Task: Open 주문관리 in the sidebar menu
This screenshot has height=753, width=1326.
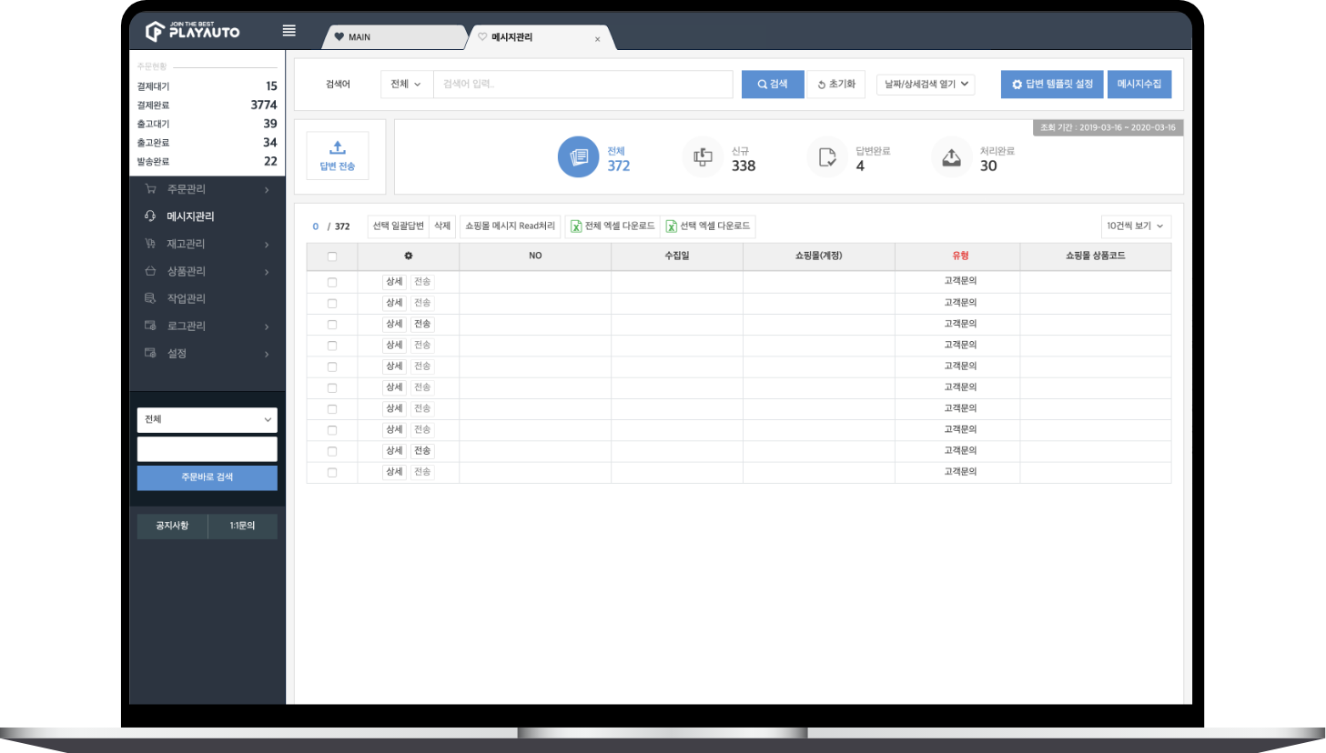Action: (x=187, y=189)
